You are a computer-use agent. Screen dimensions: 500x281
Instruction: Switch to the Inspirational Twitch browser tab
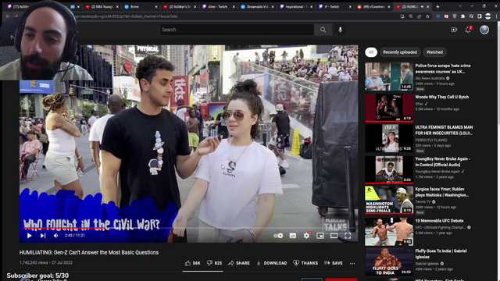(297, 6)
